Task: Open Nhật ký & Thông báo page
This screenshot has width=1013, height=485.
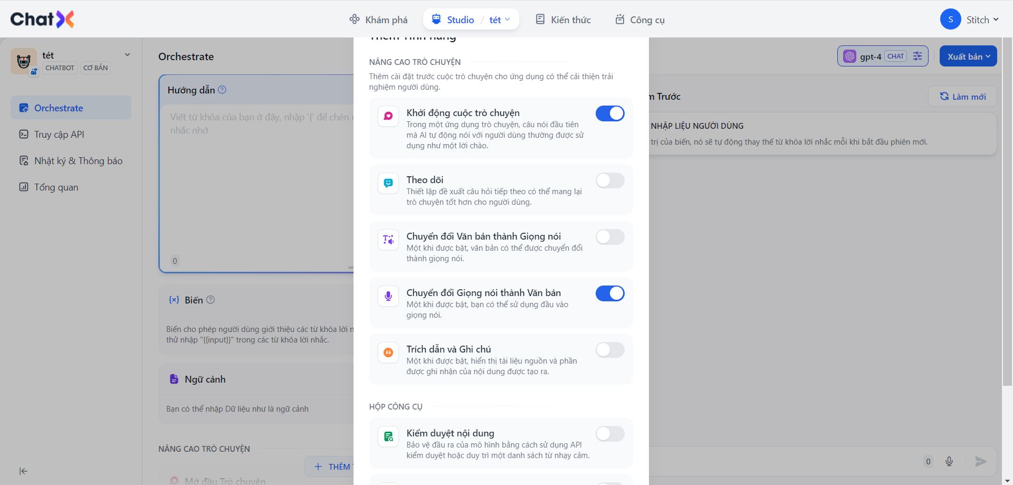Action: pyautogui.click(x=71, y=160)
